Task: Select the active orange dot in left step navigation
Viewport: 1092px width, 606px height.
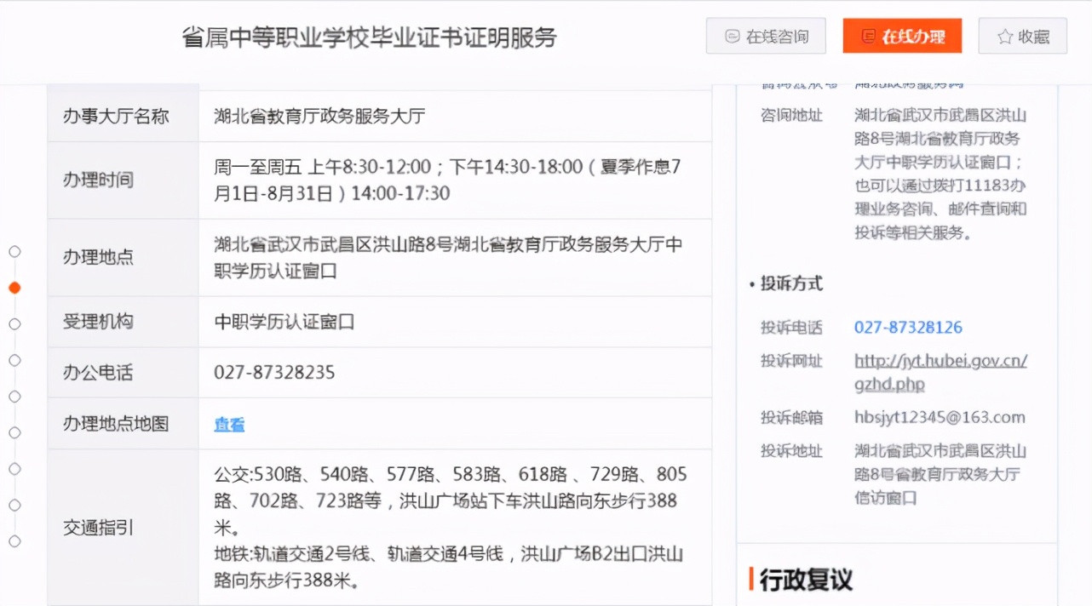Action: click(14, 287)
